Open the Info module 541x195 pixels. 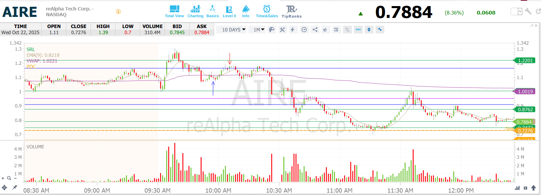click(246, 11)
